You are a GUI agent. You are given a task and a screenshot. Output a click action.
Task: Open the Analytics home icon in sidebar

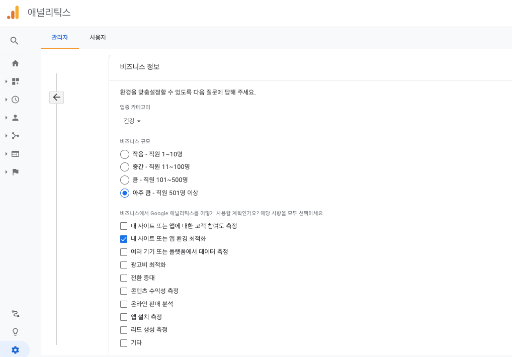(x=15, y=63)
